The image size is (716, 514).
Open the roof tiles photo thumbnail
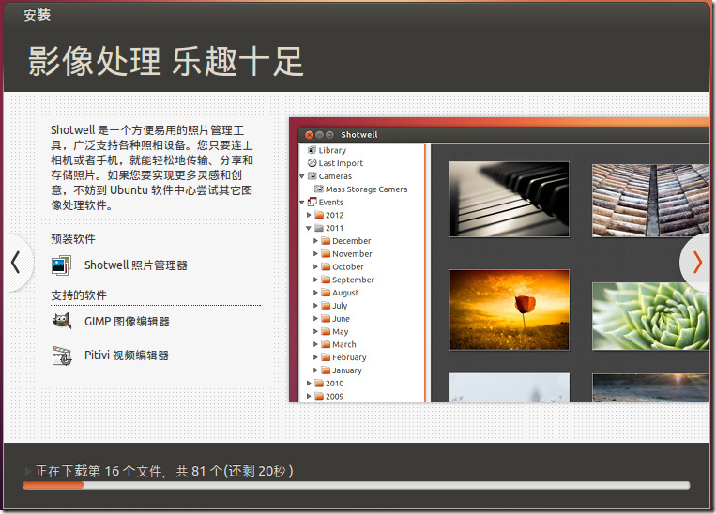click(650, 201)
